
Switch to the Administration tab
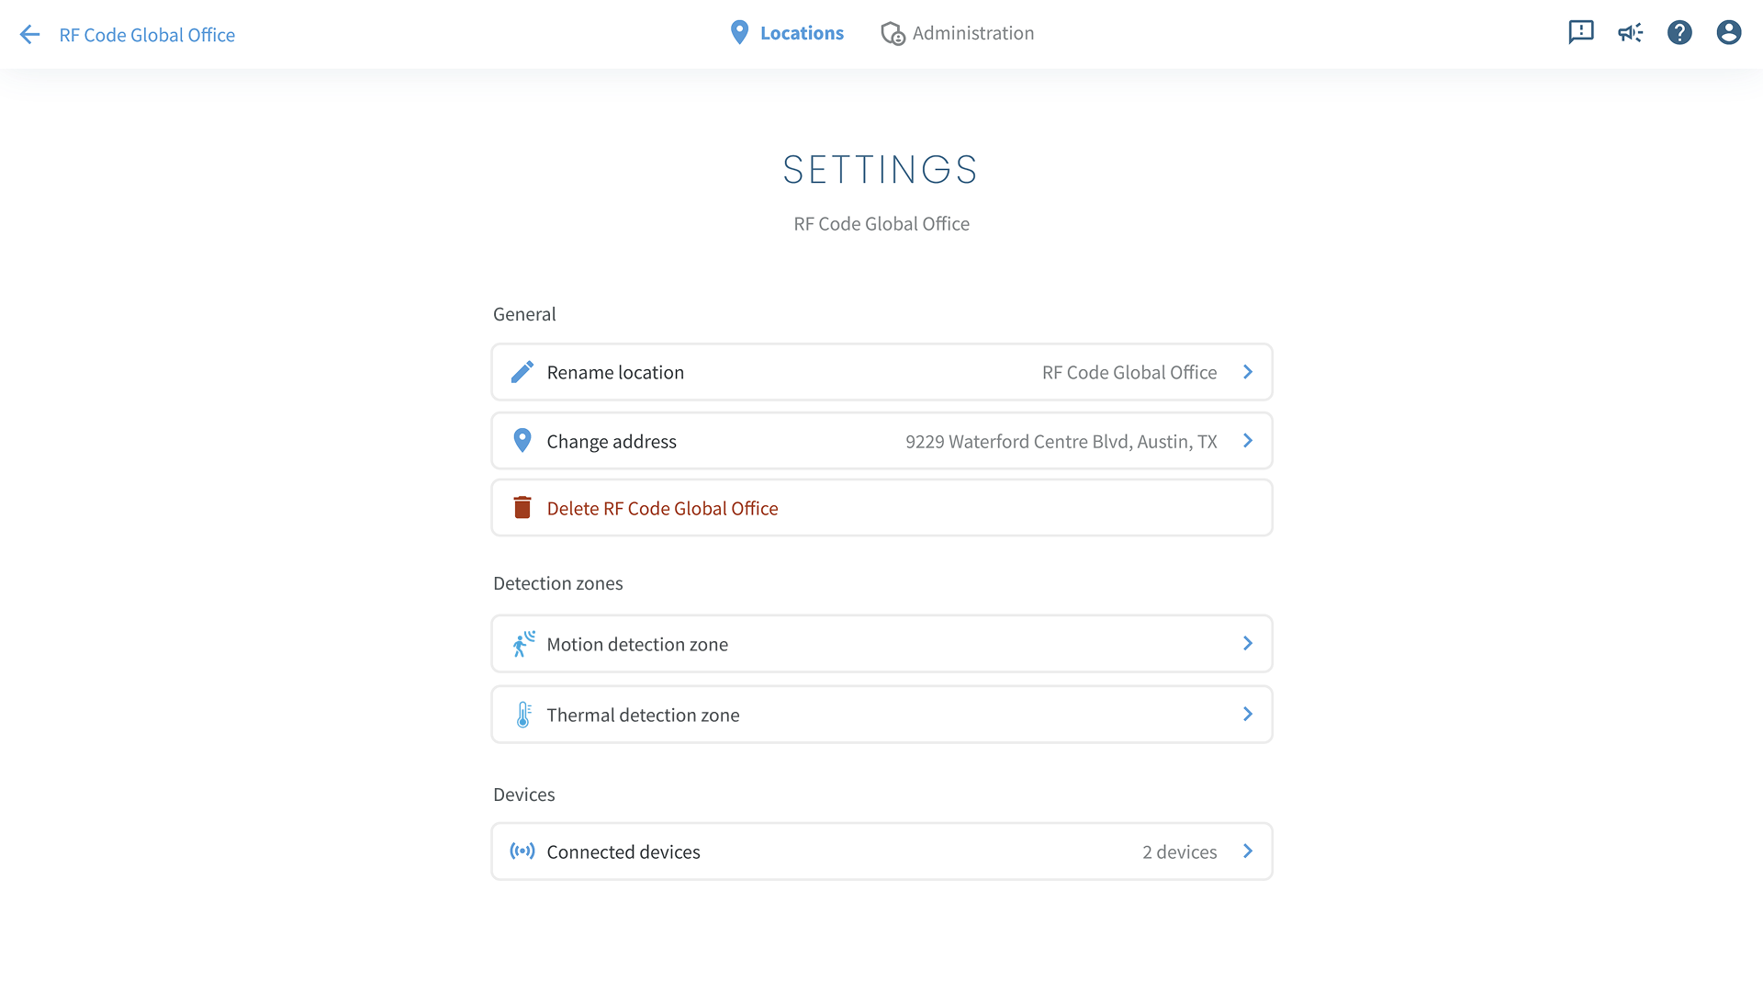coord(958,33)
